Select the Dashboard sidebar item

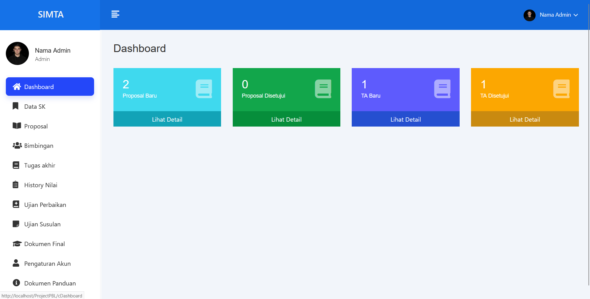coord(50,87)
